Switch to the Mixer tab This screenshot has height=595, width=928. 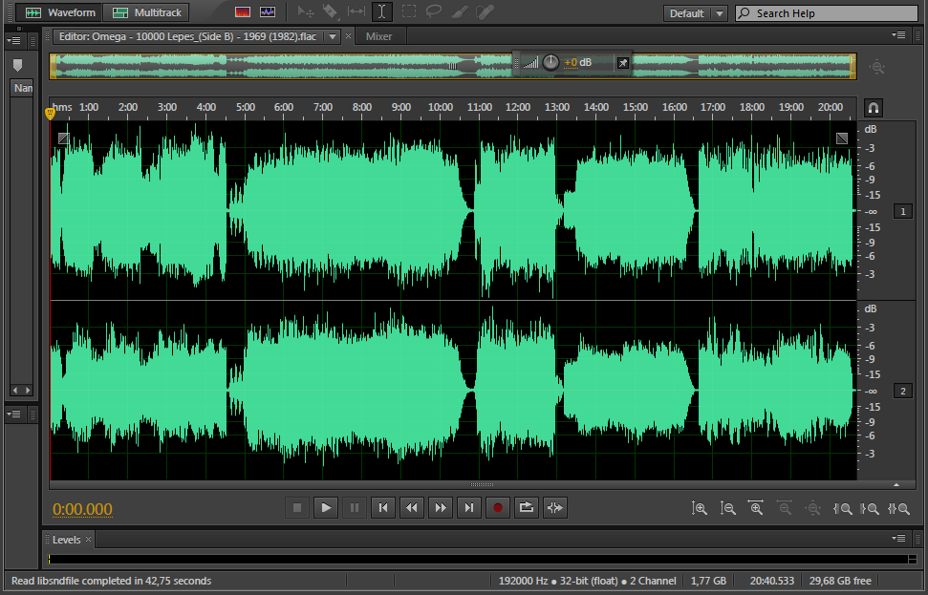378,36
